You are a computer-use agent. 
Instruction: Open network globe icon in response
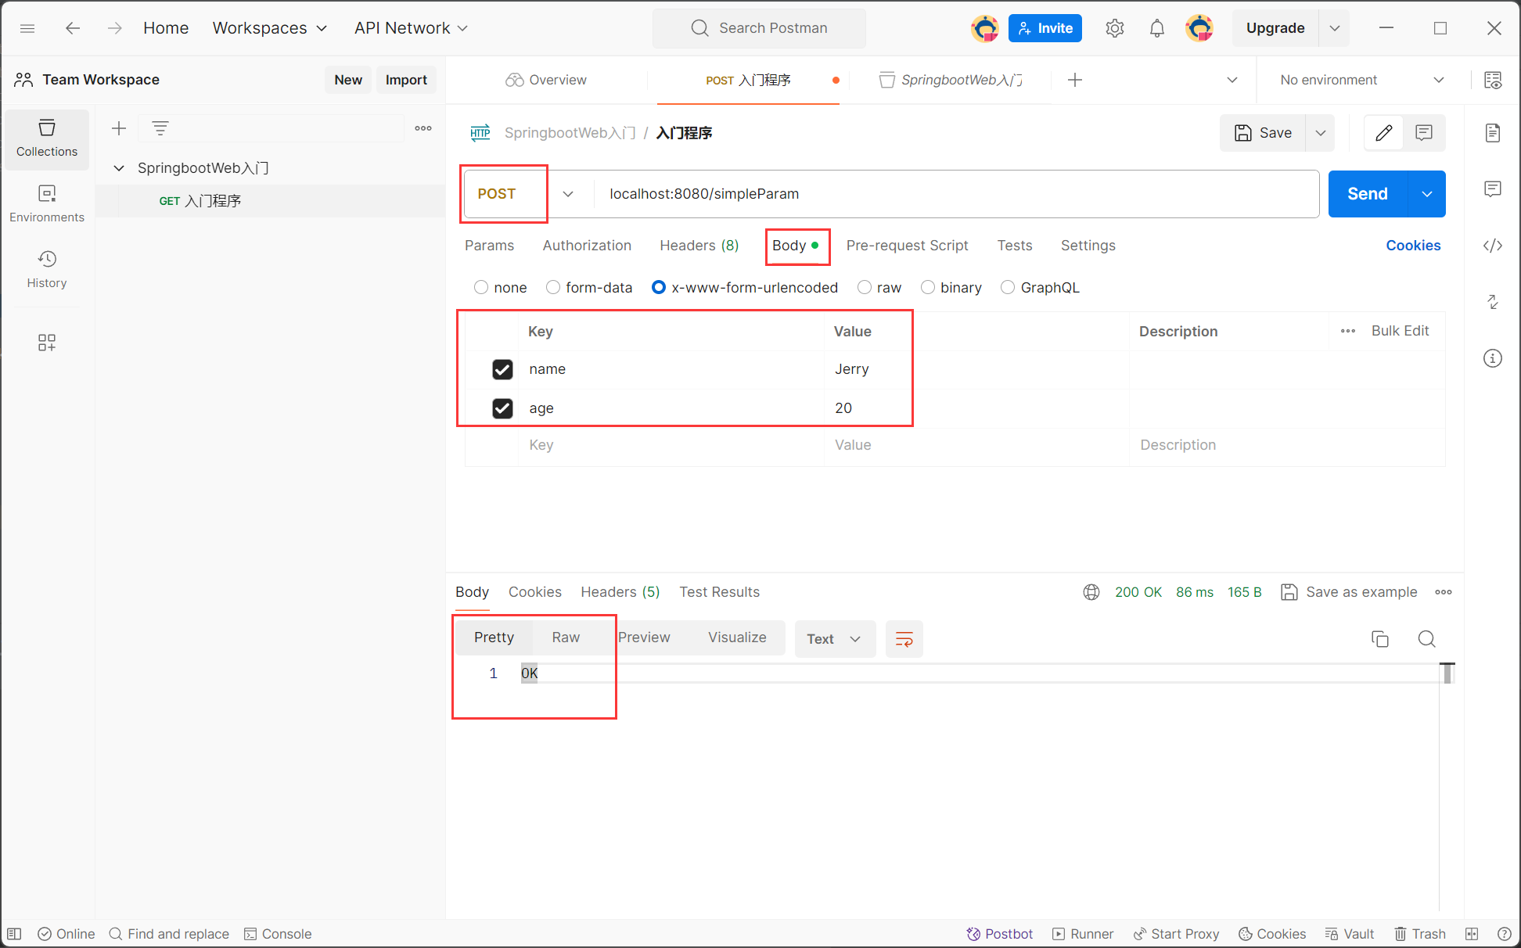(1091, 592)
